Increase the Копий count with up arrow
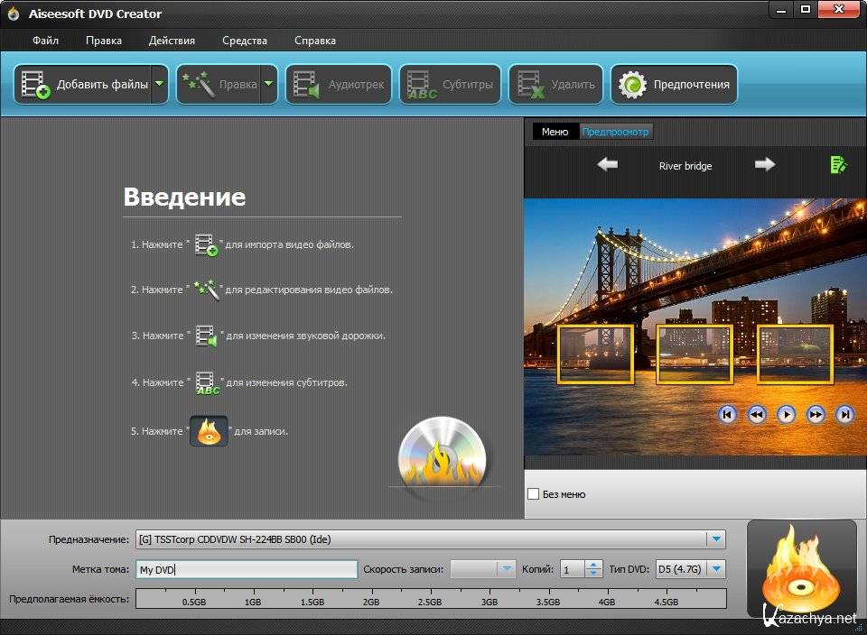 [593, 565]
